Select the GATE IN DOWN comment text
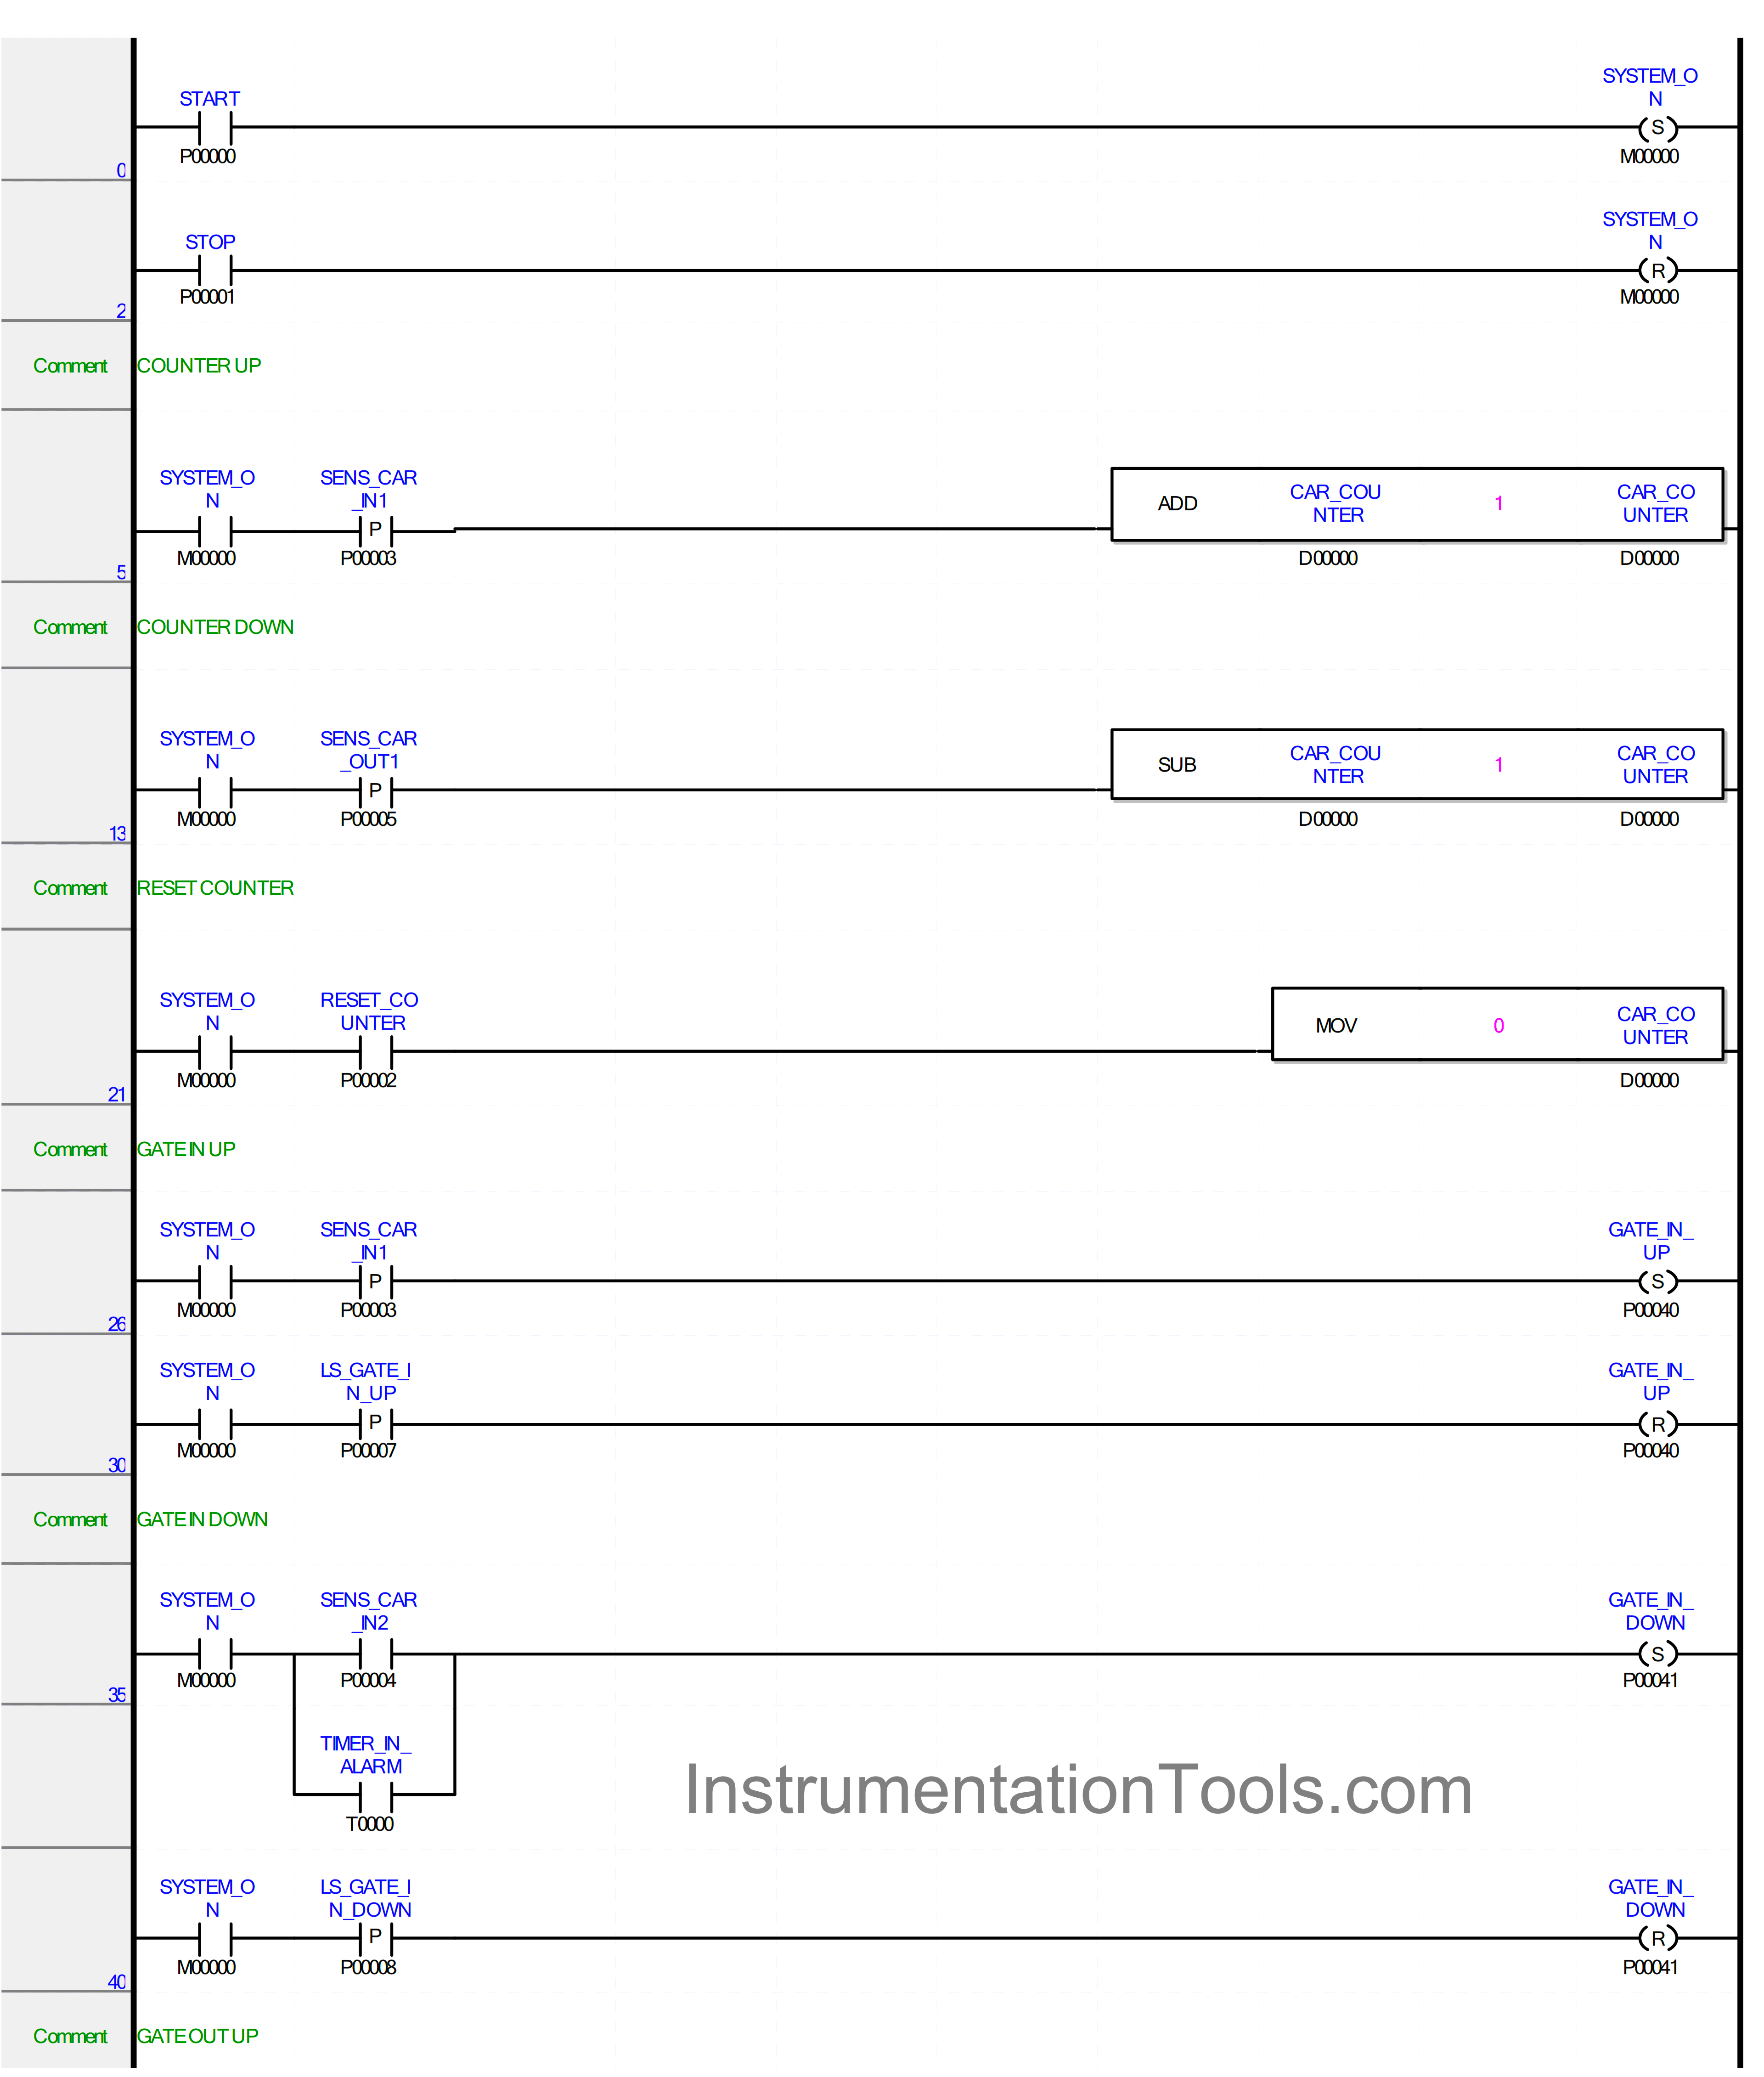This screenshot has height=2077, width=1764. 202,1519
